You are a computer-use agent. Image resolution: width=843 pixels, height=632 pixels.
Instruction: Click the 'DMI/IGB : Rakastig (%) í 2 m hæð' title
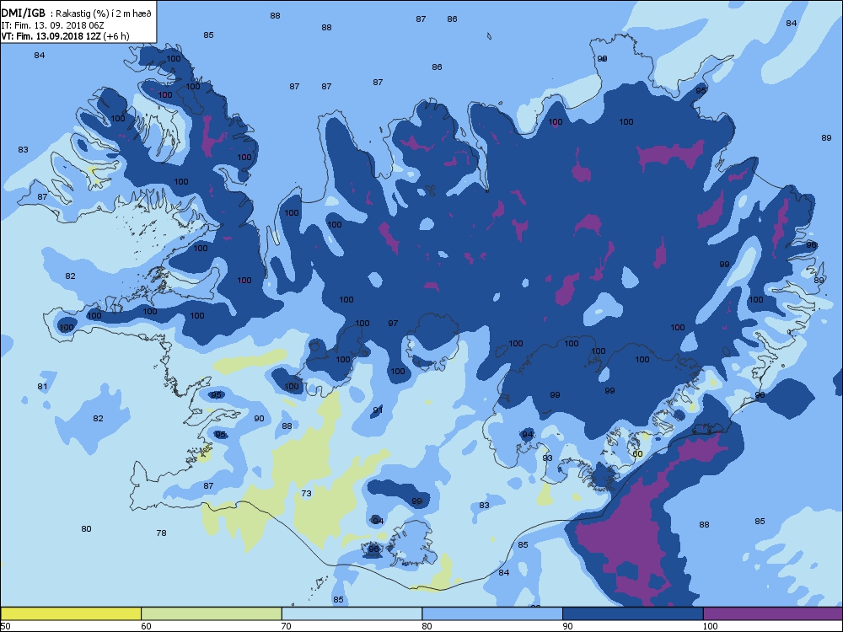(78, 14)
